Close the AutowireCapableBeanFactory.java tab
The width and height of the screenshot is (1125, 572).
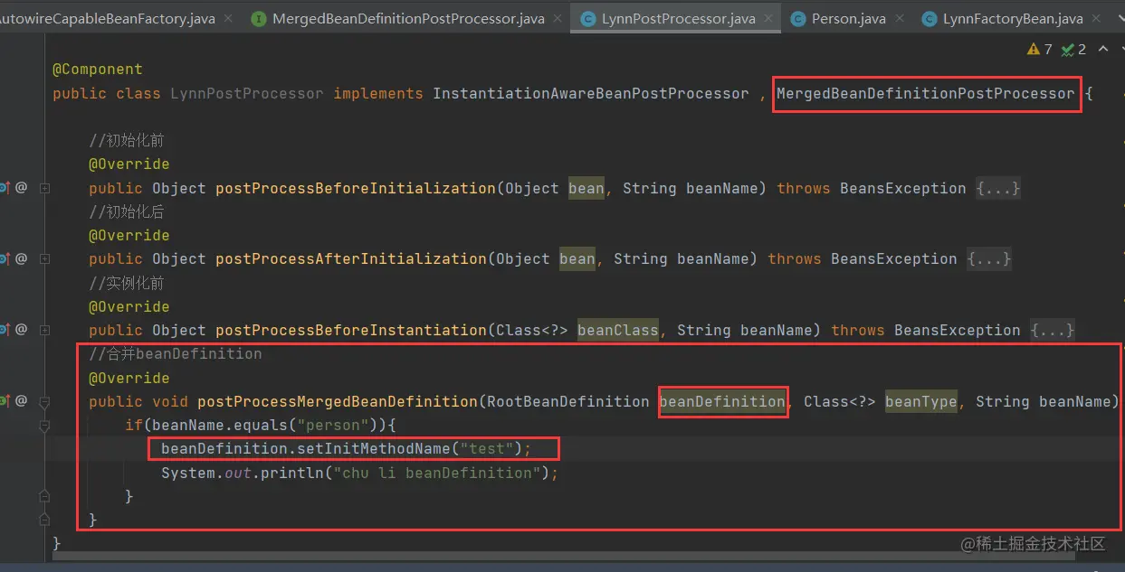pos(227,18)
